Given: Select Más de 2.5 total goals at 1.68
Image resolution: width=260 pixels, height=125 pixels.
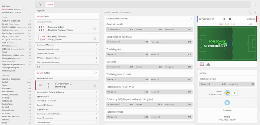Looking at the screenshot, I should [x=128, y=54].
